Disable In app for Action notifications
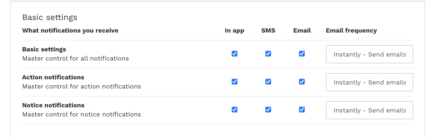Screen dimensions: 432x137 (x=235, y=82)
